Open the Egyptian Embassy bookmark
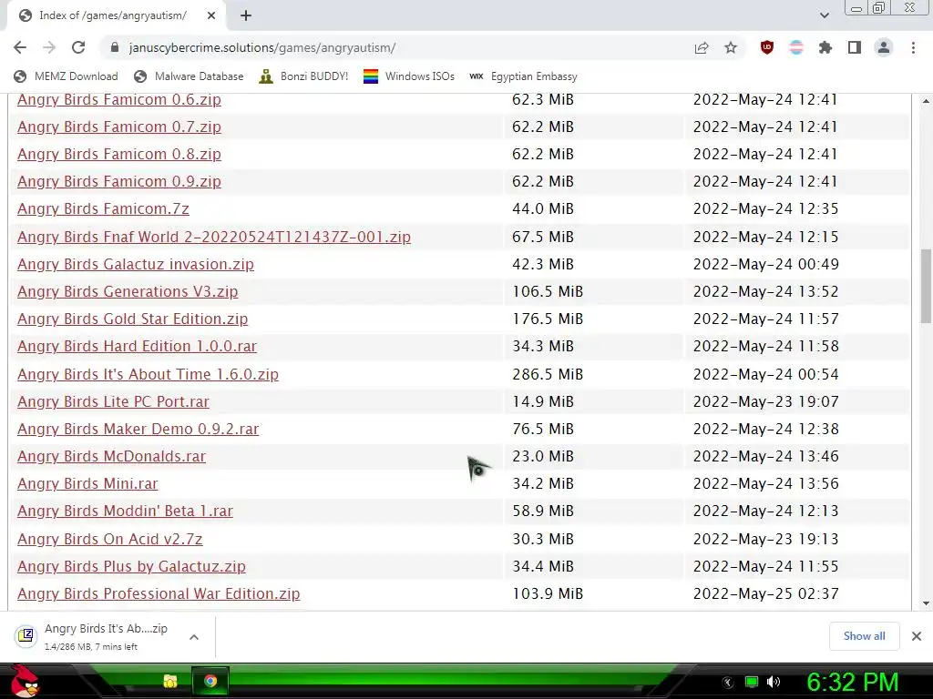Viewport: 933px width, 699px height. [x=523, y=76]
